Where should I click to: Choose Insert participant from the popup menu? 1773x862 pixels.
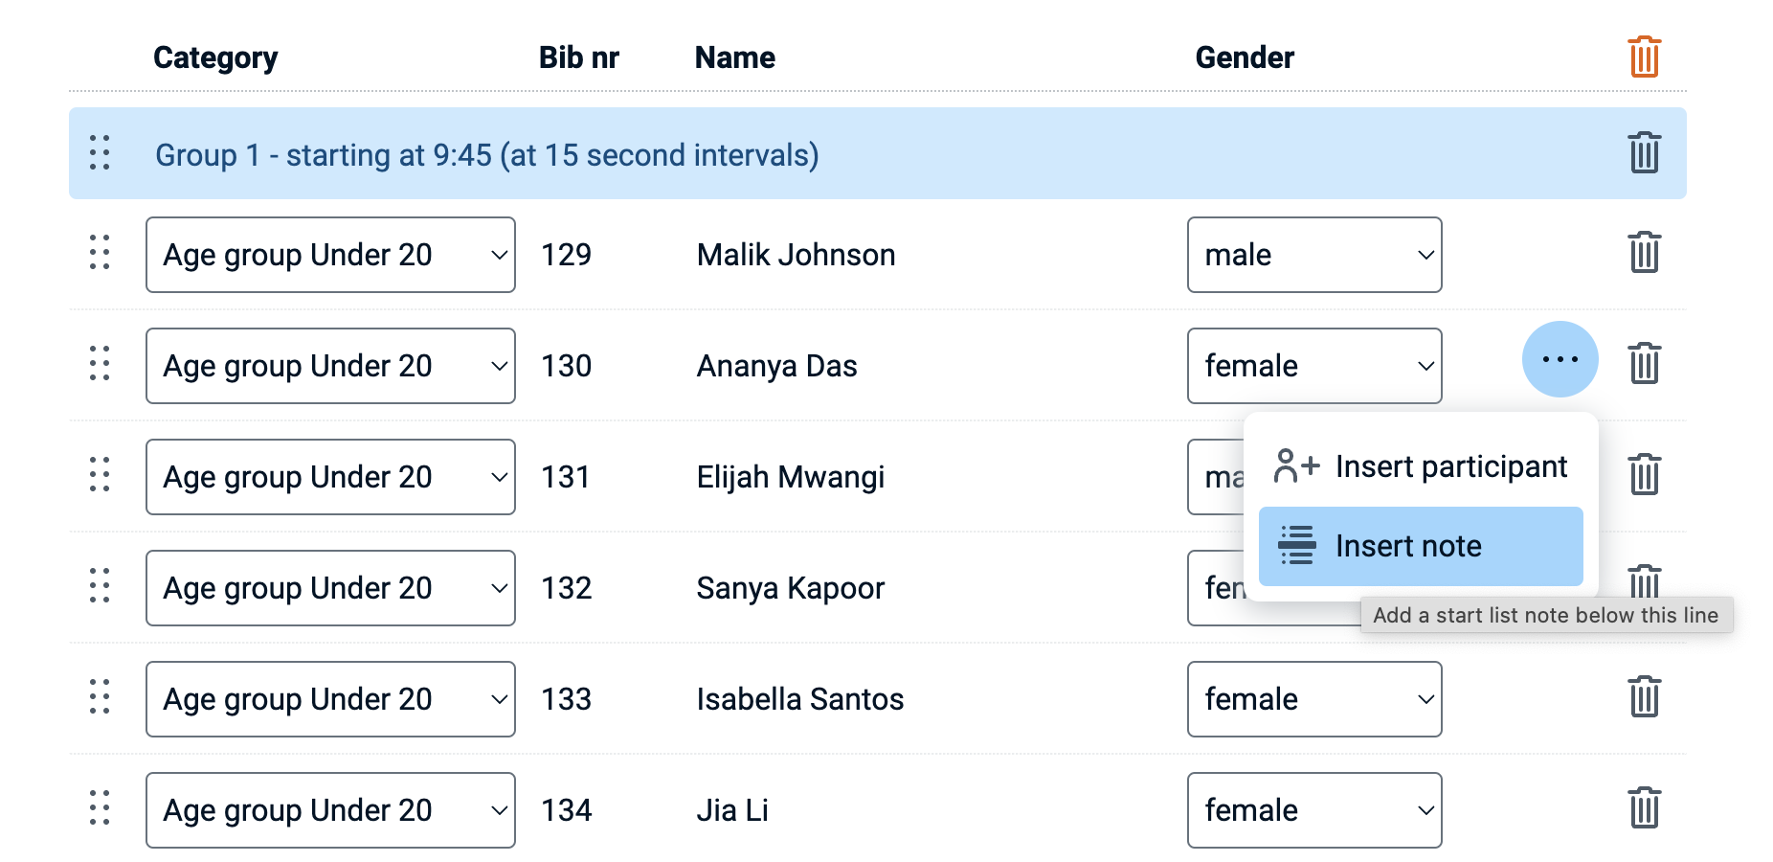tap(1421, 466)
